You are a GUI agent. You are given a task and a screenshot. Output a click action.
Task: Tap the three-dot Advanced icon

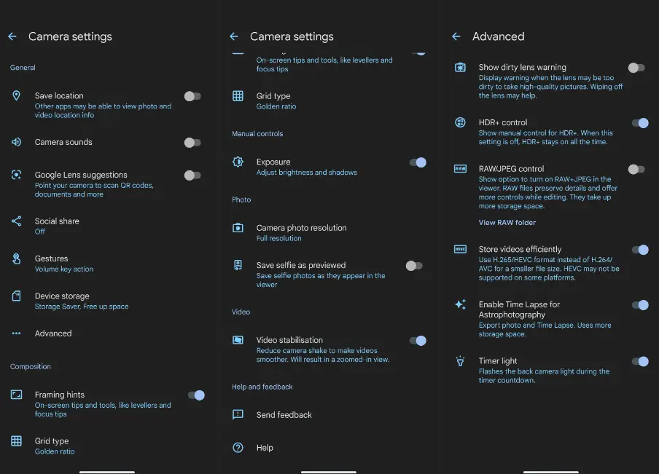[x=16, y=333]
